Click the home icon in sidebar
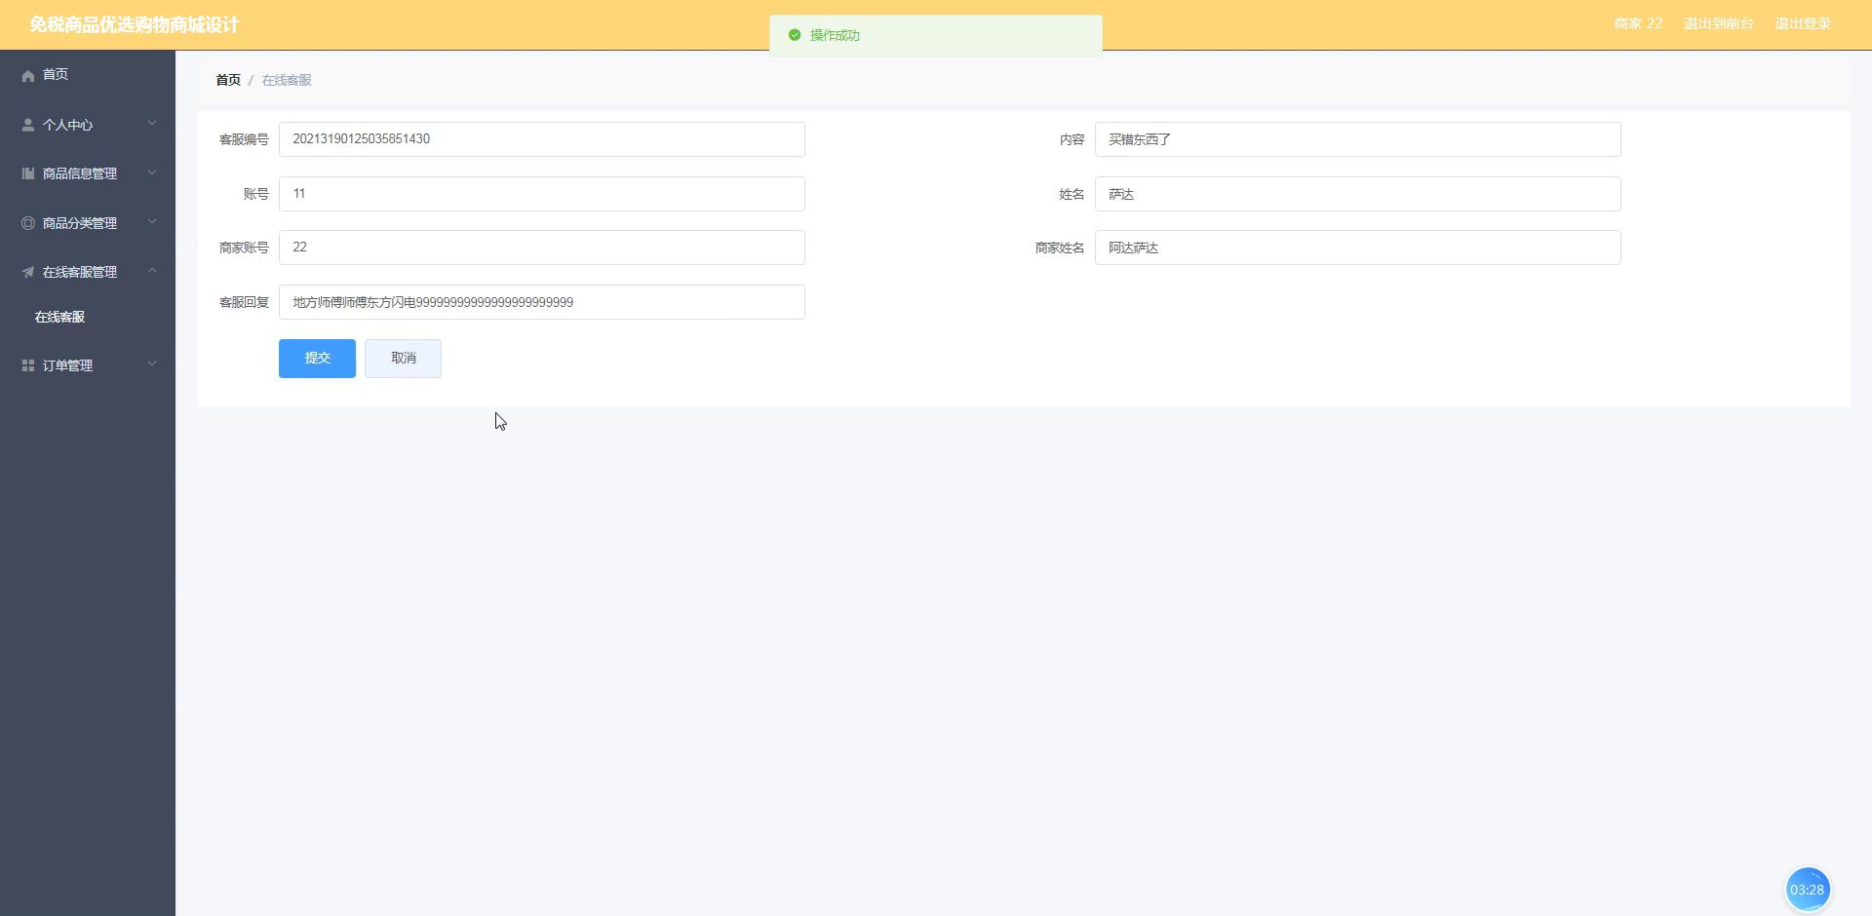The height and width of the screenshot is (916, 1872). tap(28, 75)
